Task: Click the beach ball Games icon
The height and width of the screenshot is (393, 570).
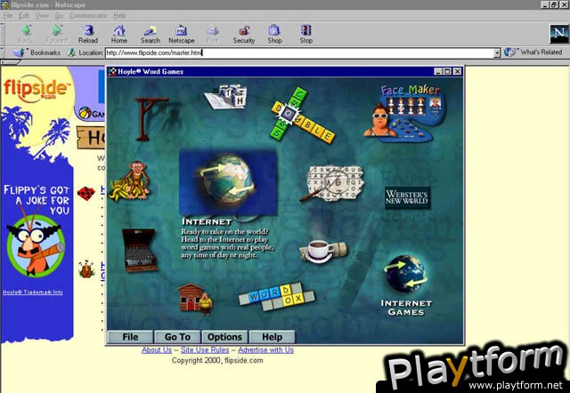Action: tap(85, 113)
